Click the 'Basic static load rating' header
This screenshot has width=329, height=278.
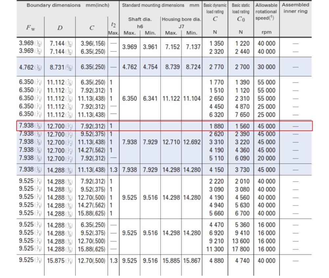(x=241, y=9)
